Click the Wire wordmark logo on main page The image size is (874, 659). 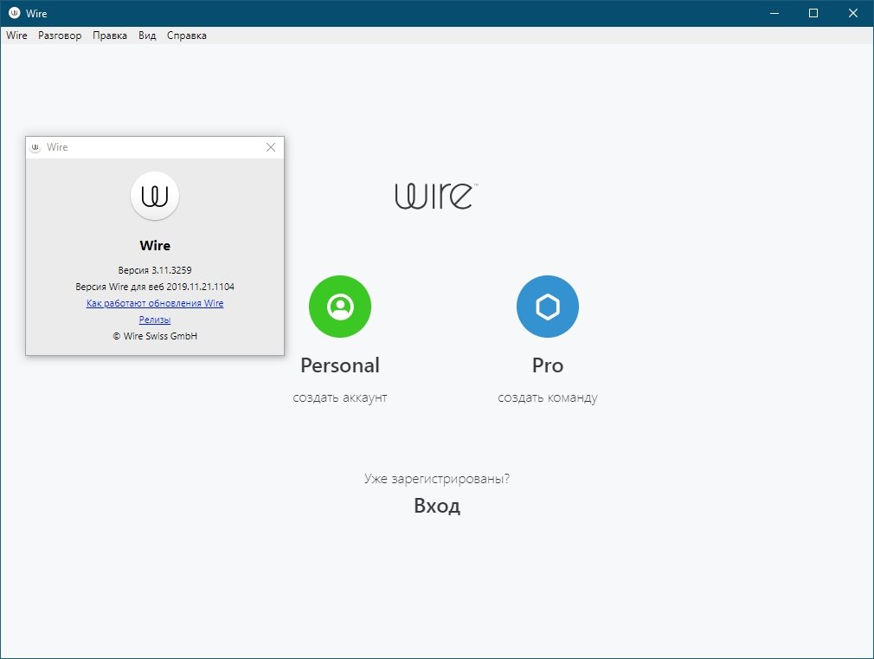(436, 196)
